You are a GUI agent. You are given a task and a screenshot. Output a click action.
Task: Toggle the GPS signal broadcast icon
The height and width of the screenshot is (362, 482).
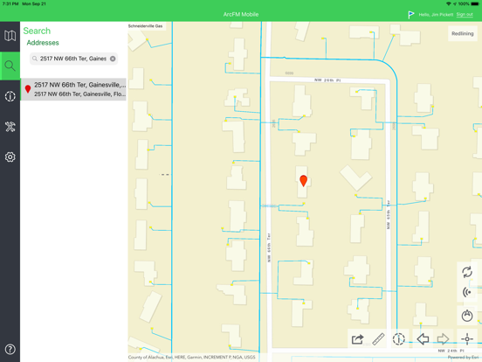coord(467,292)
